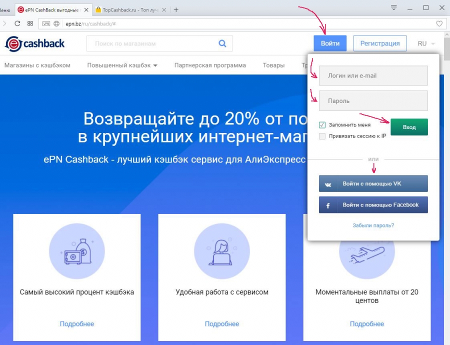
Task: Click the money safe illustration
Action: (77, 251)
